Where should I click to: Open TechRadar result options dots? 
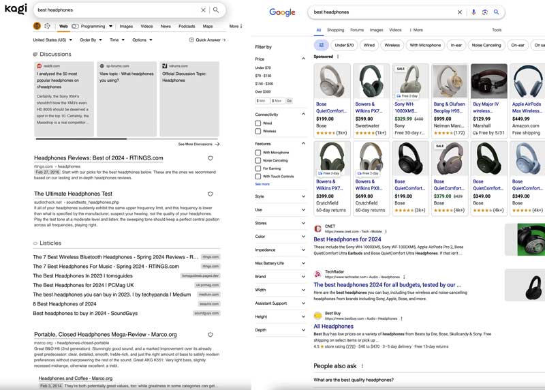coord(404,277)
